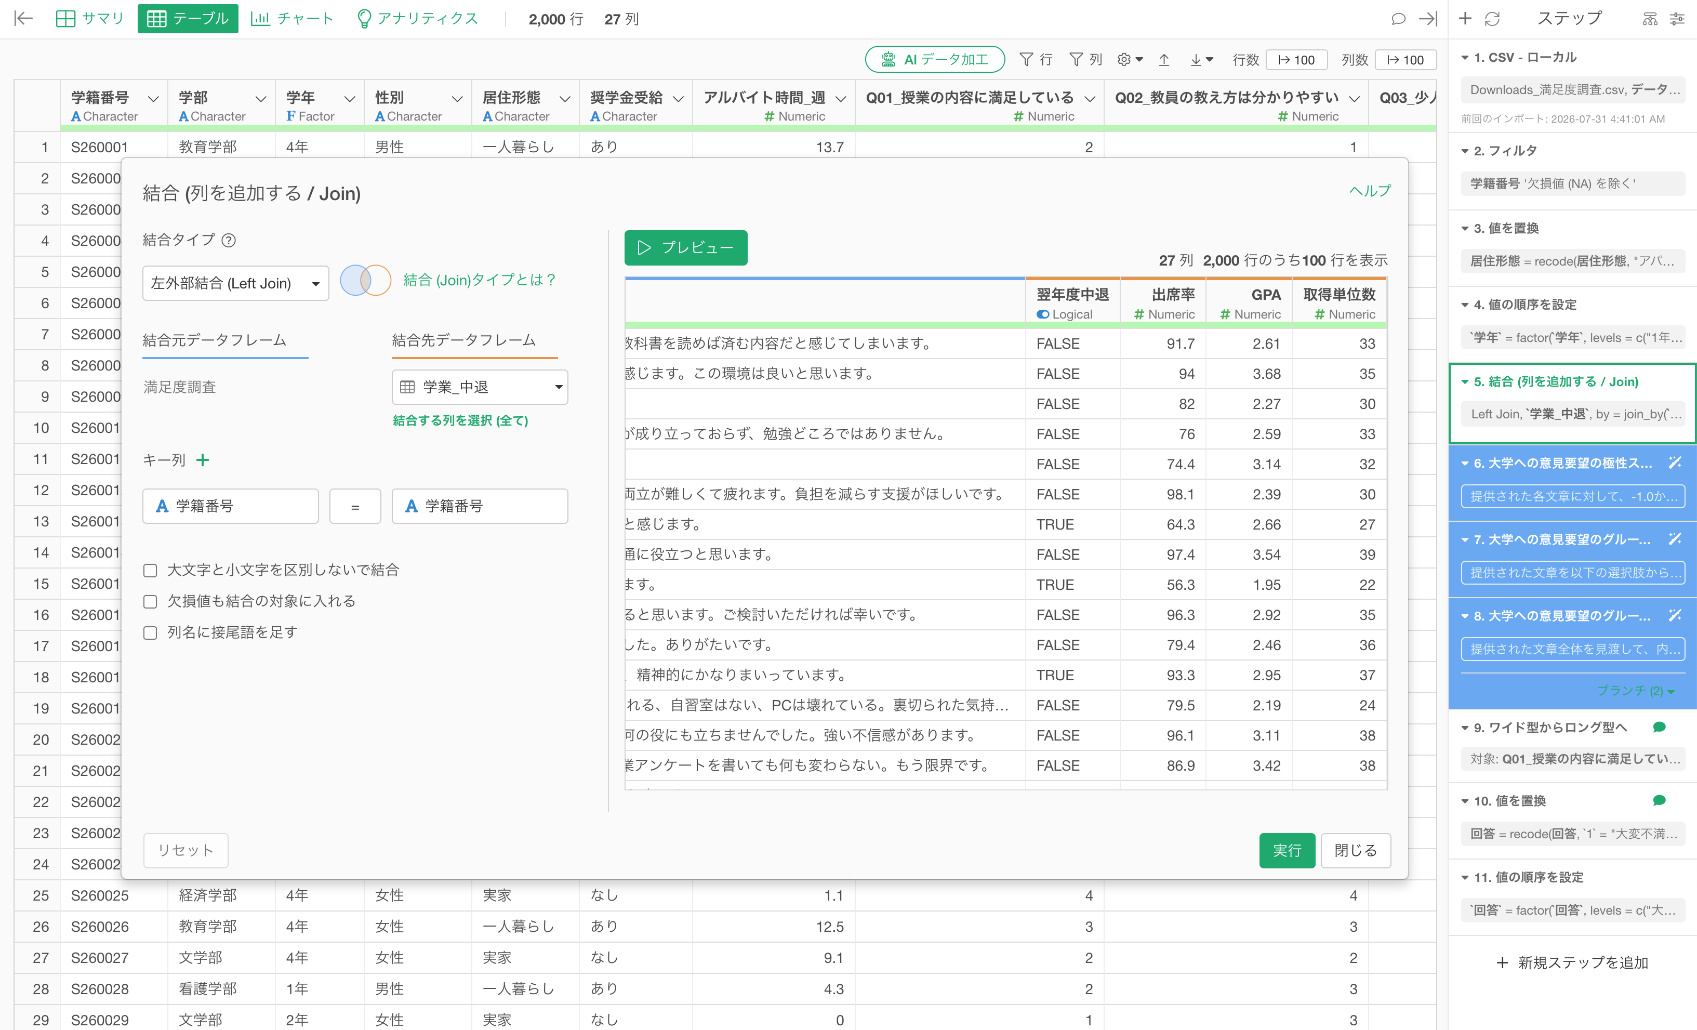The width and height of the screenshot is (1697, 1030).
Task: Open the step settings sliders icon
Action: click(x=1678, y=19)
